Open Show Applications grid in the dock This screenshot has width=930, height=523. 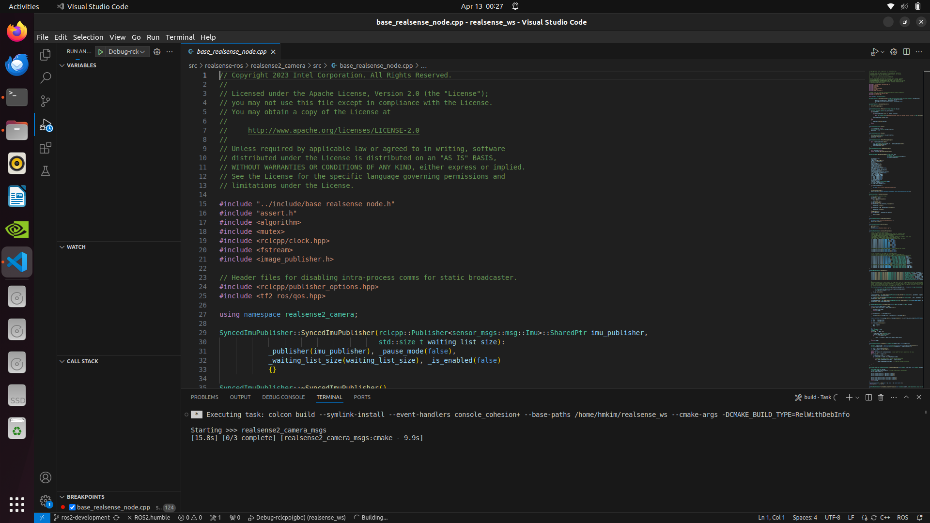pos(17,505)
